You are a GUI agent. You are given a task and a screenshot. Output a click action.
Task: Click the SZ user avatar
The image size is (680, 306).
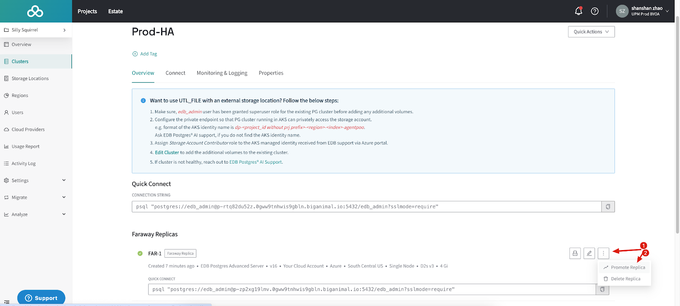coord(622,11)
